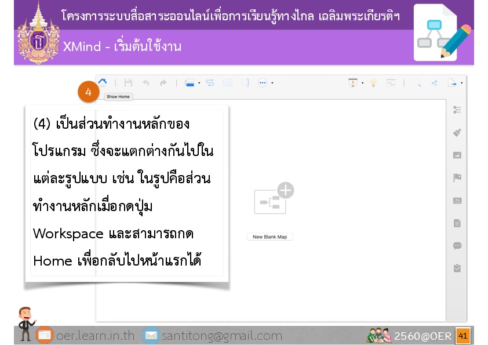Expand the Export dropdown arrow
Viewport: 488px width, 345px height.
[x=461, y=83]
